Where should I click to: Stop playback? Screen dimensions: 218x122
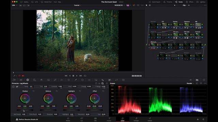click(73, 76)
